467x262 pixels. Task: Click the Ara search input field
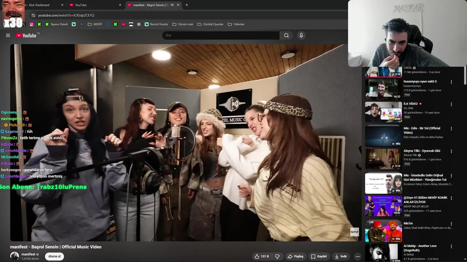[x=221, y=35]
